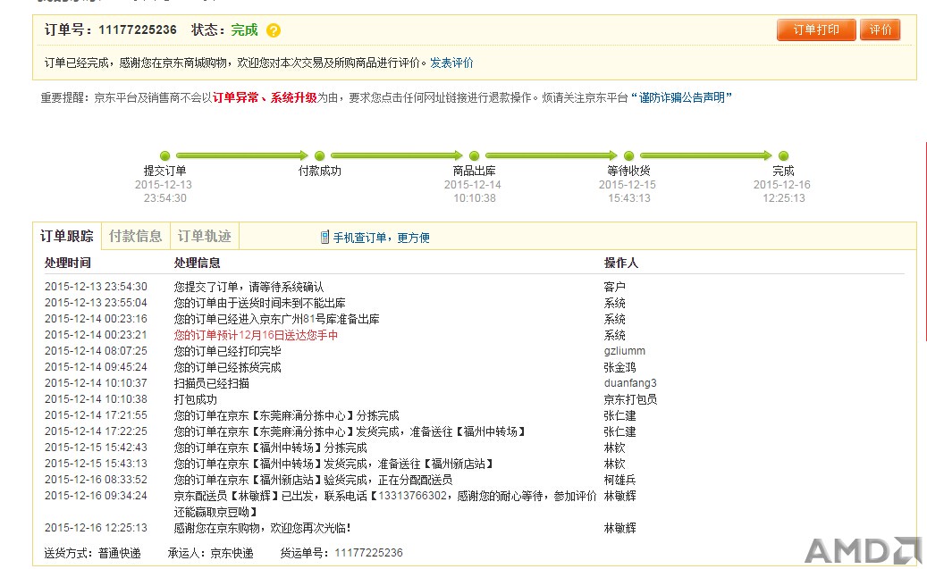Click the 商品出库 date 2015-12-14 under progress
The width and height of the screenshot is (927, 569).
[x=472, y=184]
